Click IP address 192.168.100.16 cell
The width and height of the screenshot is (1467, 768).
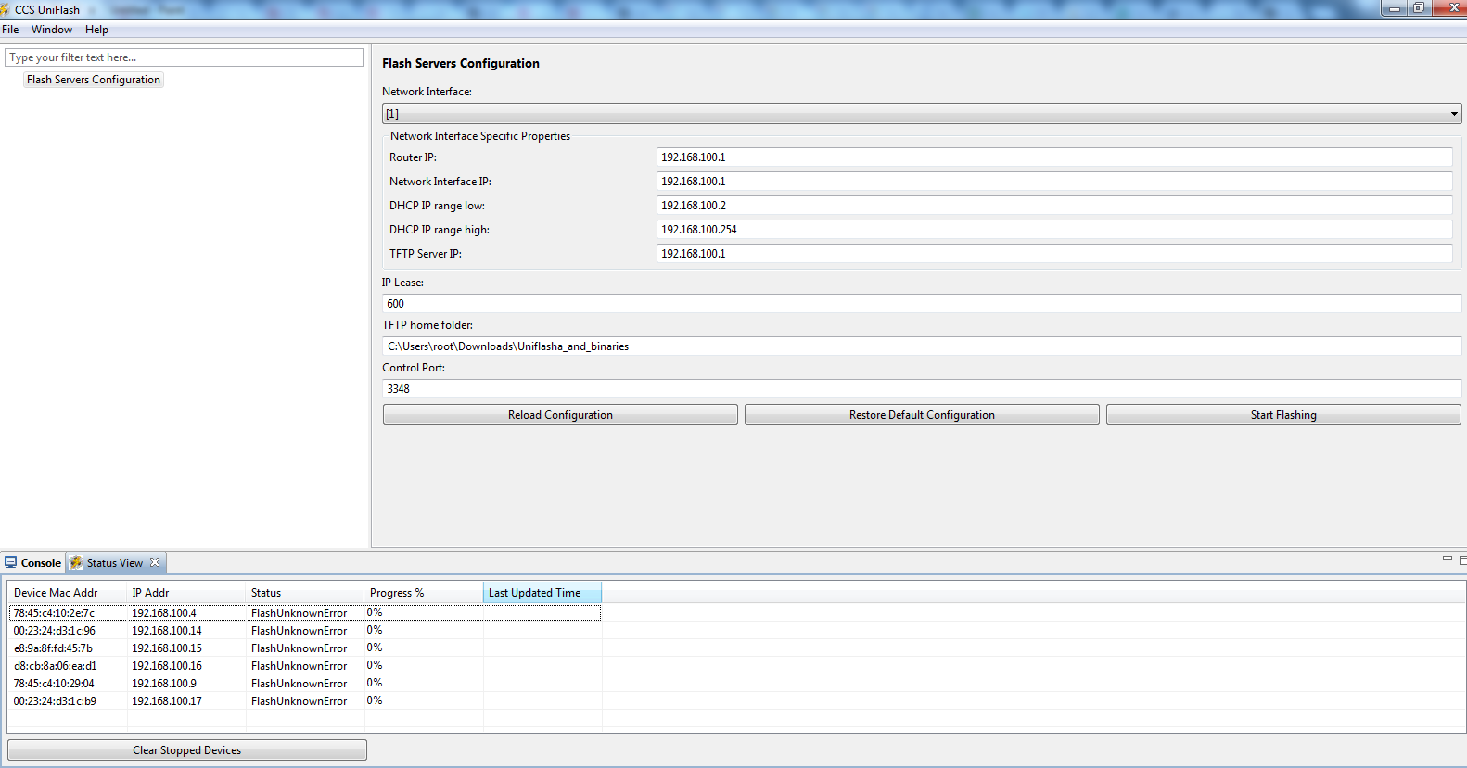click(x=167, y=666)
